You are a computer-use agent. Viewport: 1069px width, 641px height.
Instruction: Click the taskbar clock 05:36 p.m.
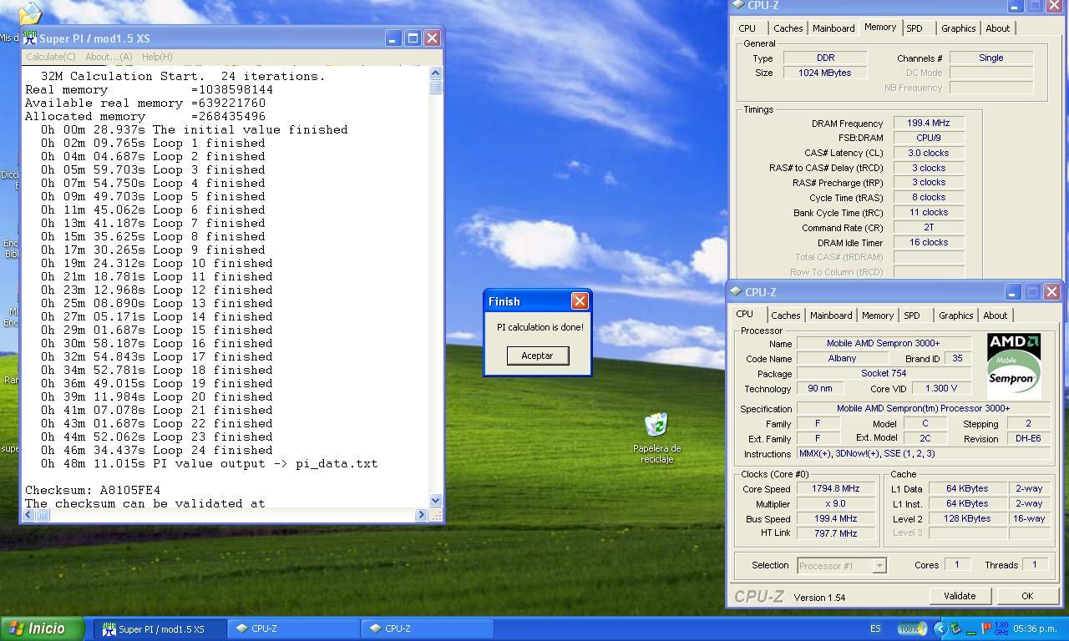[x=1035, y=628]
